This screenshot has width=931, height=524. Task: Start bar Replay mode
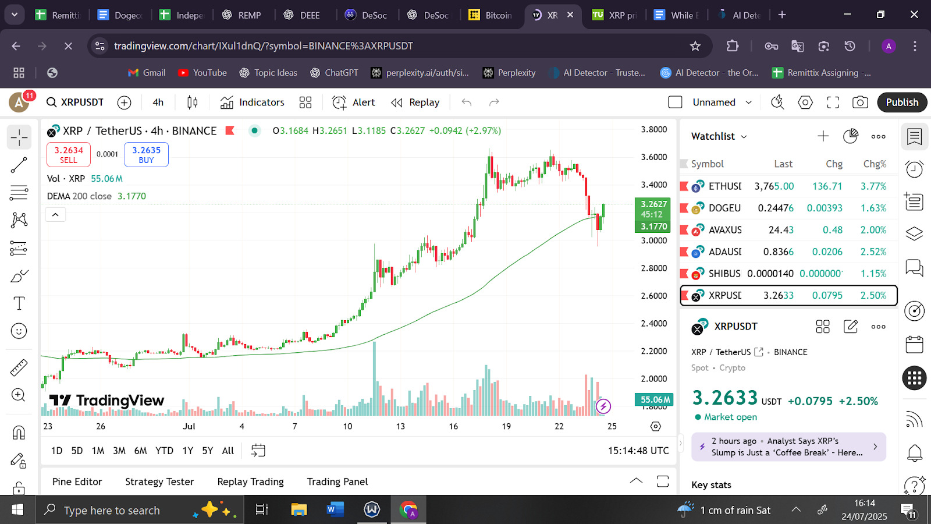[415, 102]
